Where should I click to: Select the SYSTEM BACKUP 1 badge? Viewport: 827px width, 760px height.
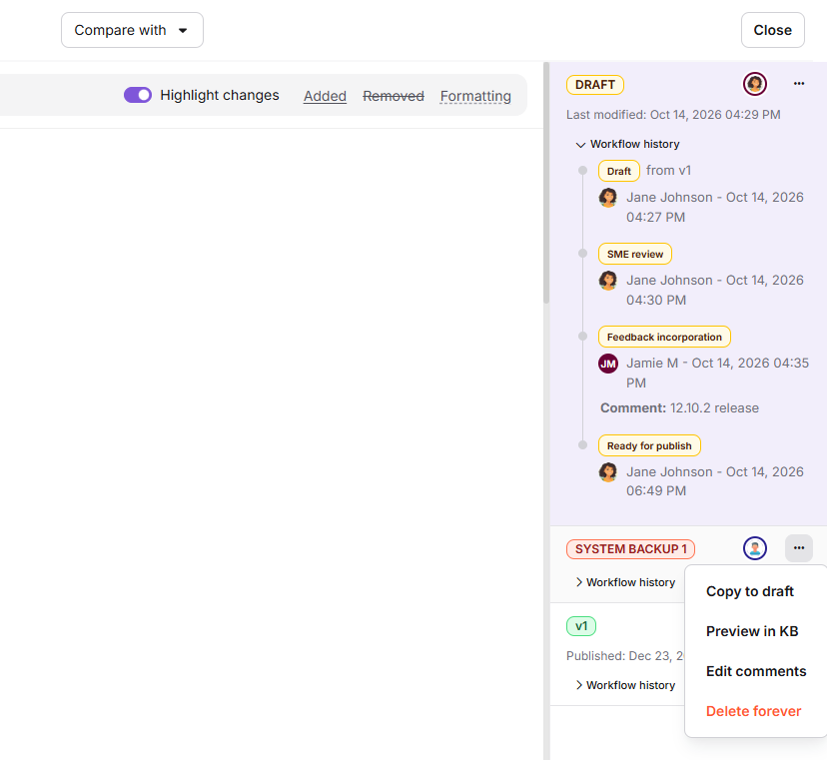pos(630,549)
